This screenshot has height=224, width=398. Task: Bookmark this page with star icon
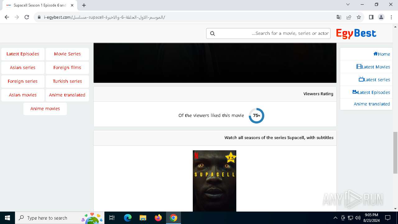click(359, 17)
